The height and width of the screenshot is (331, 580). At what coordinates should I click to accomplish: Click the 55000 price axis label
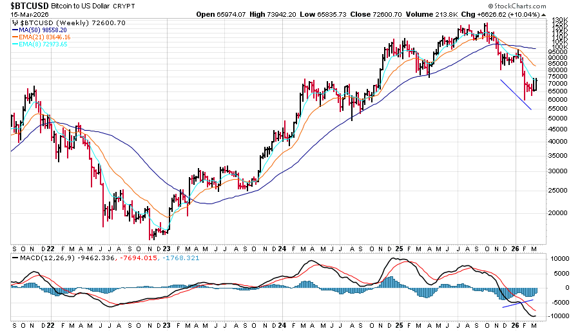tap(557, 109)
